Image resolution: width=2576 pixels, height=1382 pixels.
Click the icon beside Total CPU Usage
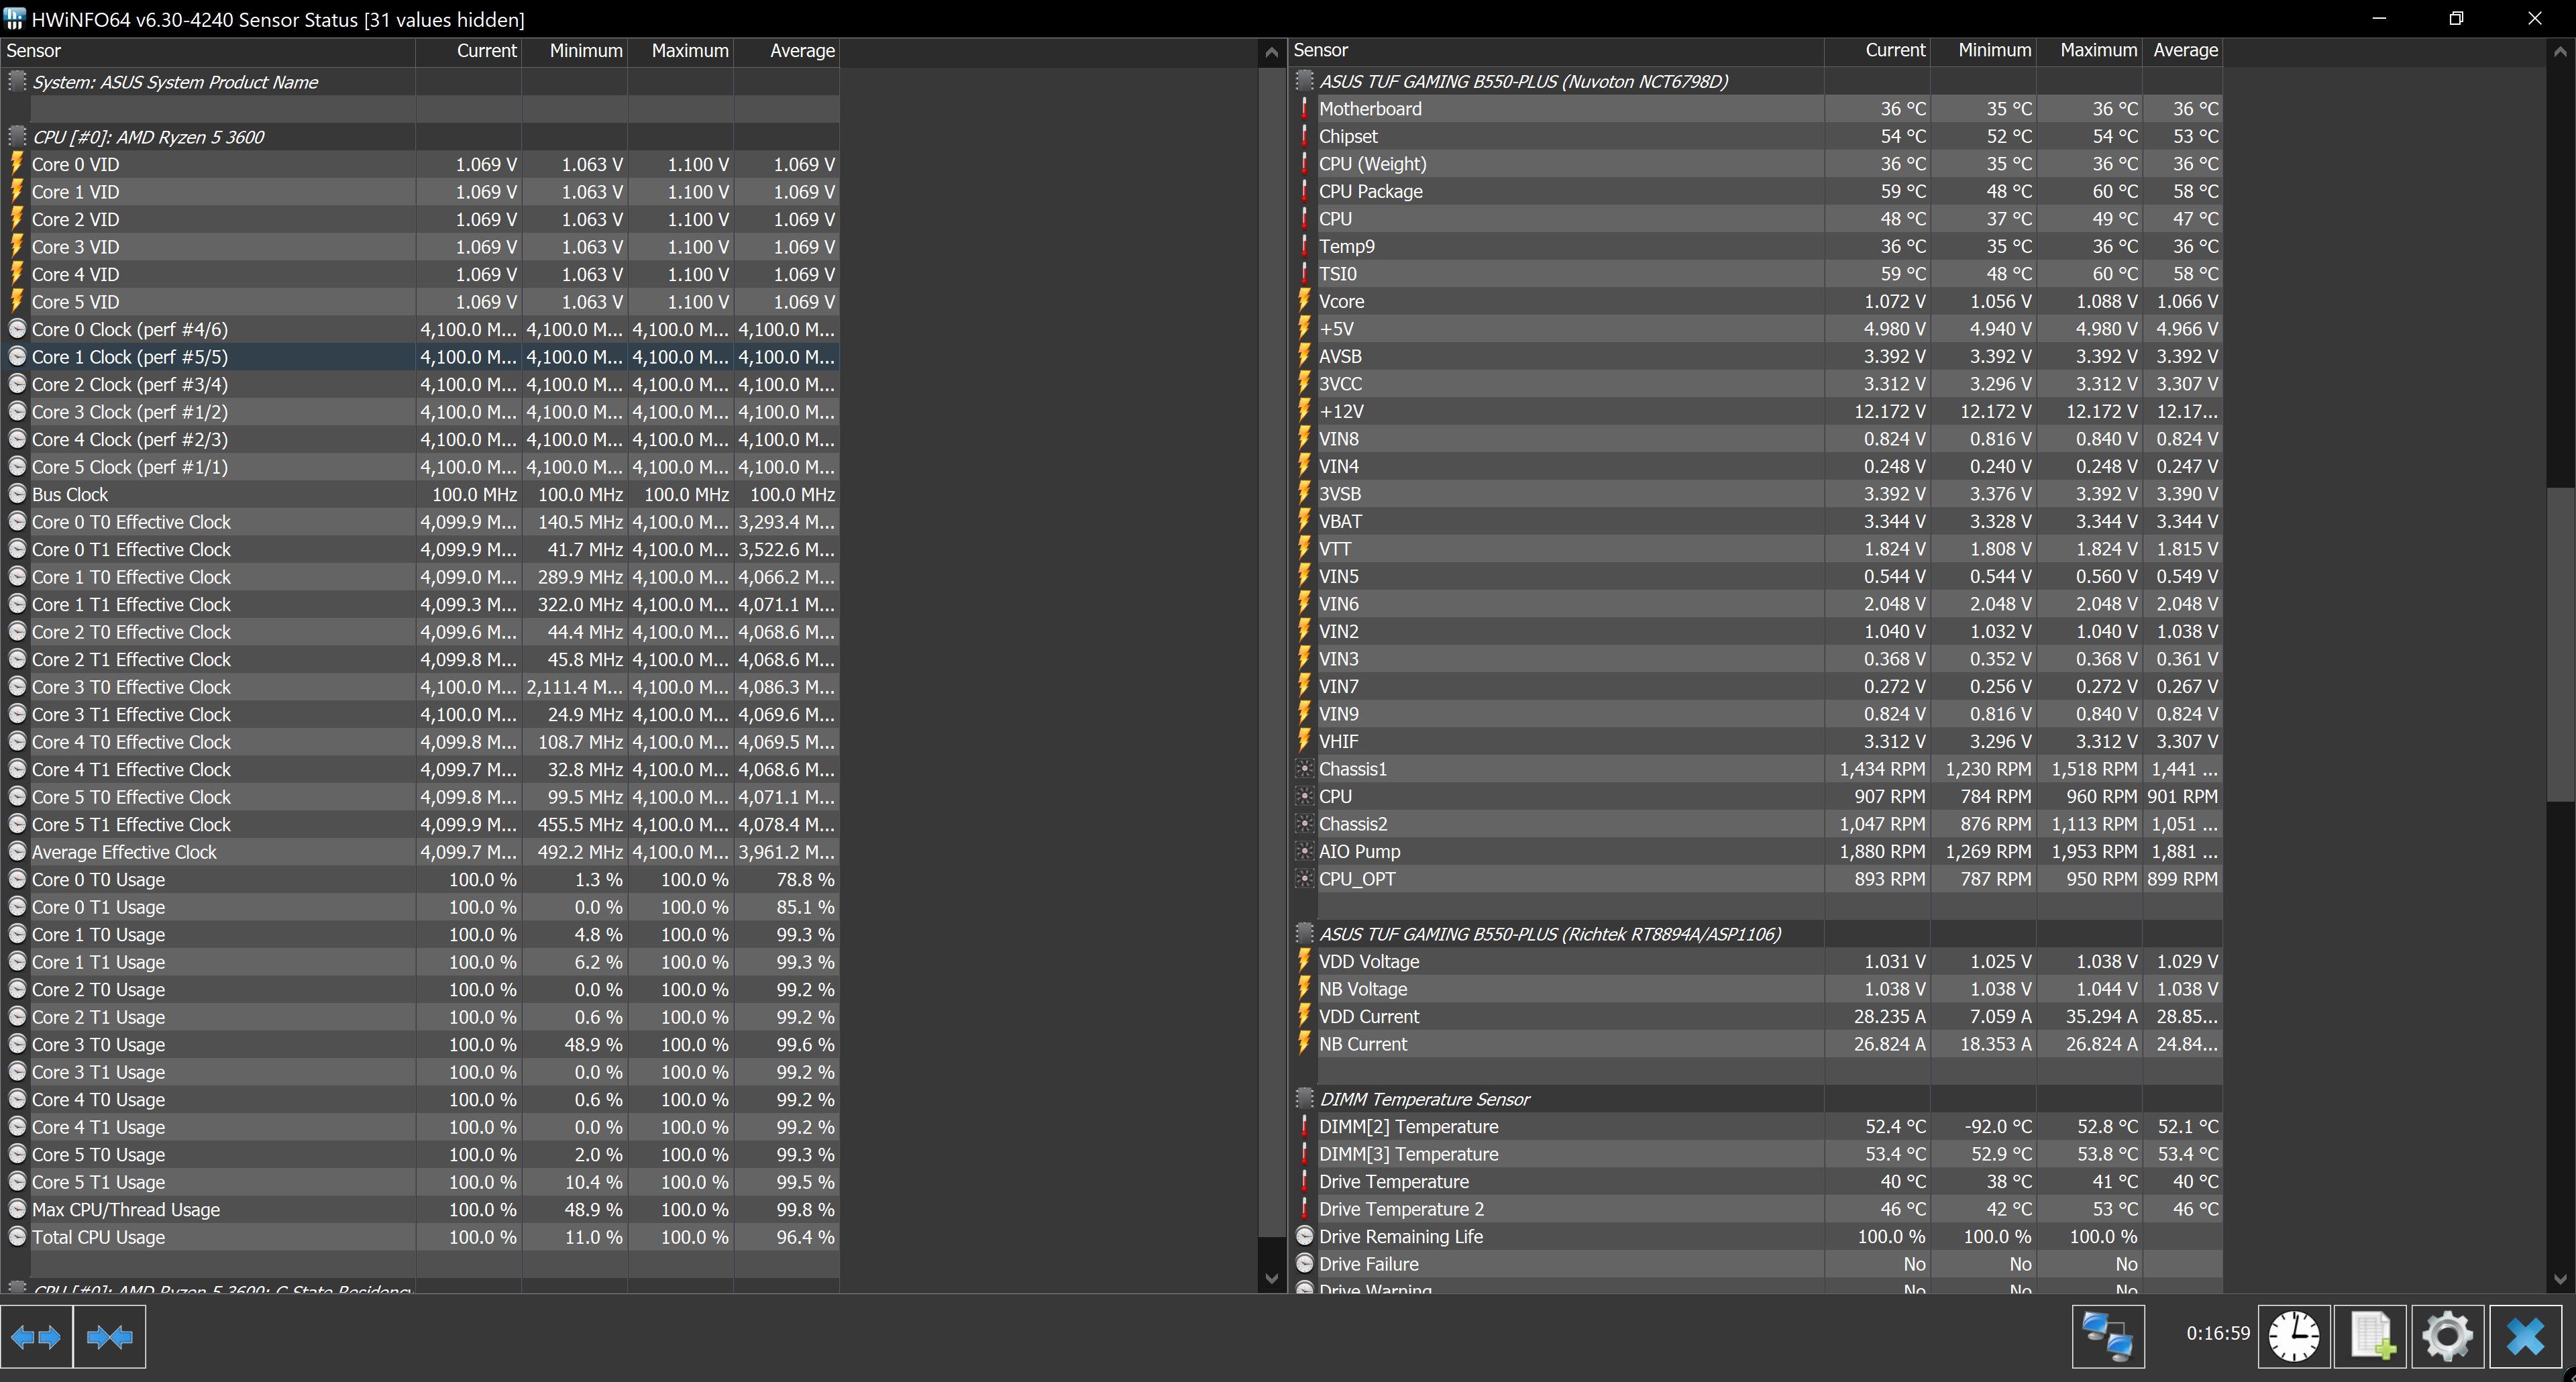(x=17, y=1237)
